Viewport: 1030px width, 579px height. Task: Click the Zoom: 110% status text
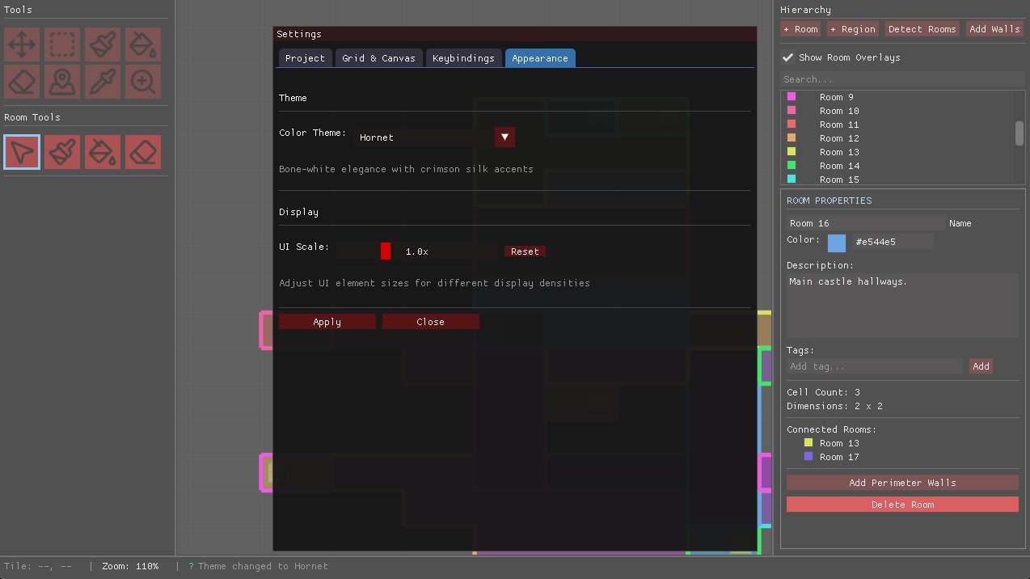click(130, 566)
